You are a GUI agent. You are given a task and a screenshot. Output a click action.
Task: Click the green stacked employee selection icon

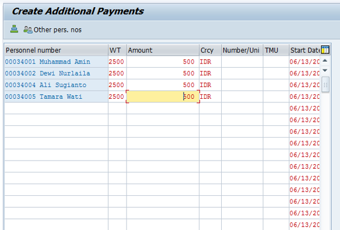pos(14,29)
